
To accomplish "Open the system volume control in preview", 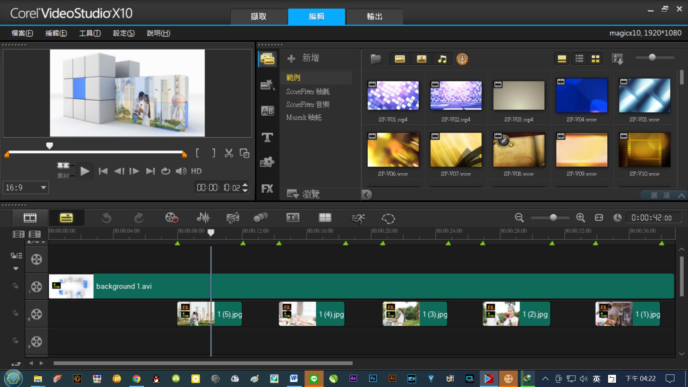I will point(181,171).
